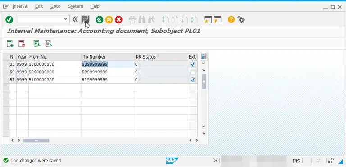Open the SAP menu icon left of Interval
The width and height of the screenshot is (346, 167).
point(5,6)
